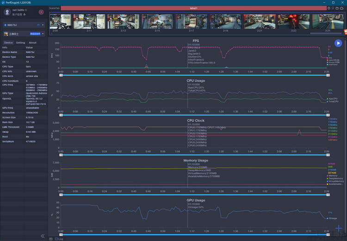347x241 pixels.
Task: Click the expand icon left of Log
Action: coord(51,239)
